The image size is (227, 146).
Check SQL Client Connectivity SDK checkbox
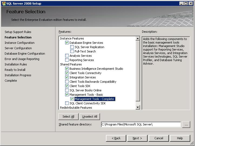point(67,103)
